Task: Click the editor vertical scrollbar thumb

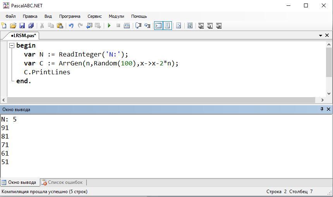Action: coord(329,62)
